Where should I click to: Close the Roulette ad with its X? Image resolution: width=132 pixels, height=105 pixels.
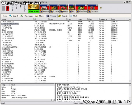pyautogui.click(x=58, y=5)
